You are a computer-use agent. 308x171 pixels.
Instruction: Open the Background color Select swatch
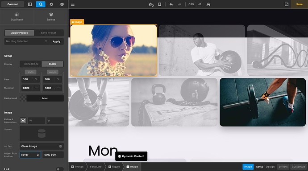tap(45, 98)
